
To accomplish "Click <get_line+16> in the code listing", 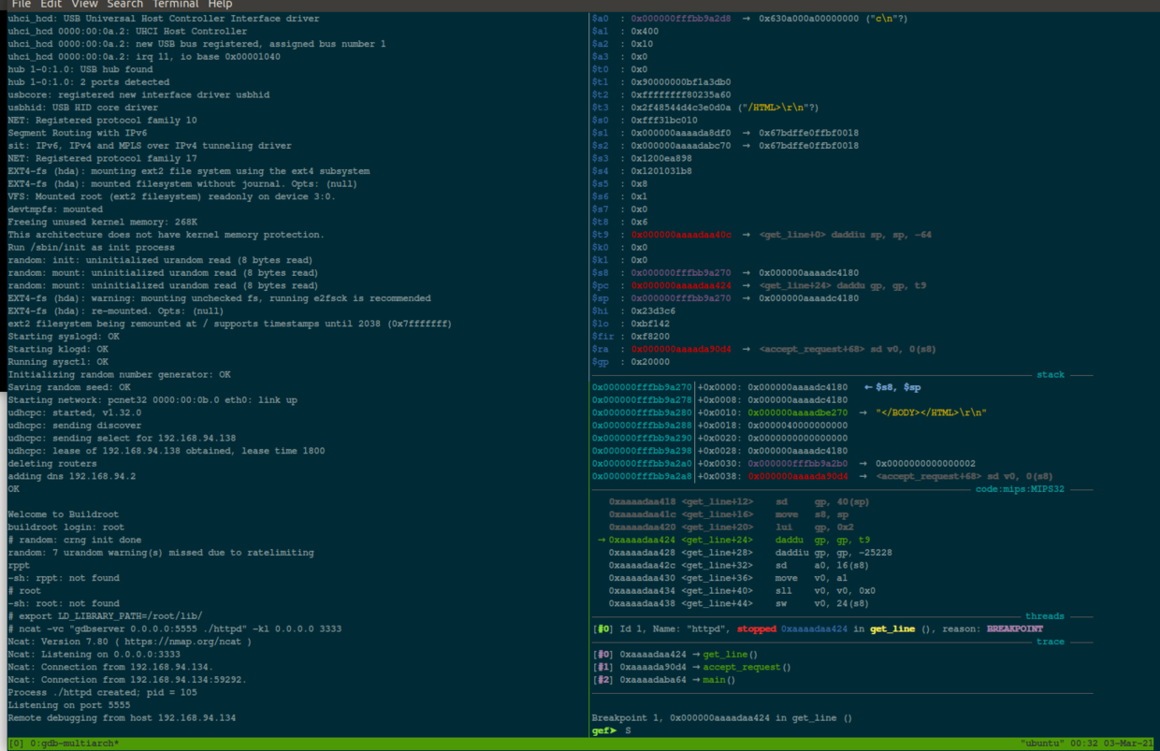I will tap(718, 514).
